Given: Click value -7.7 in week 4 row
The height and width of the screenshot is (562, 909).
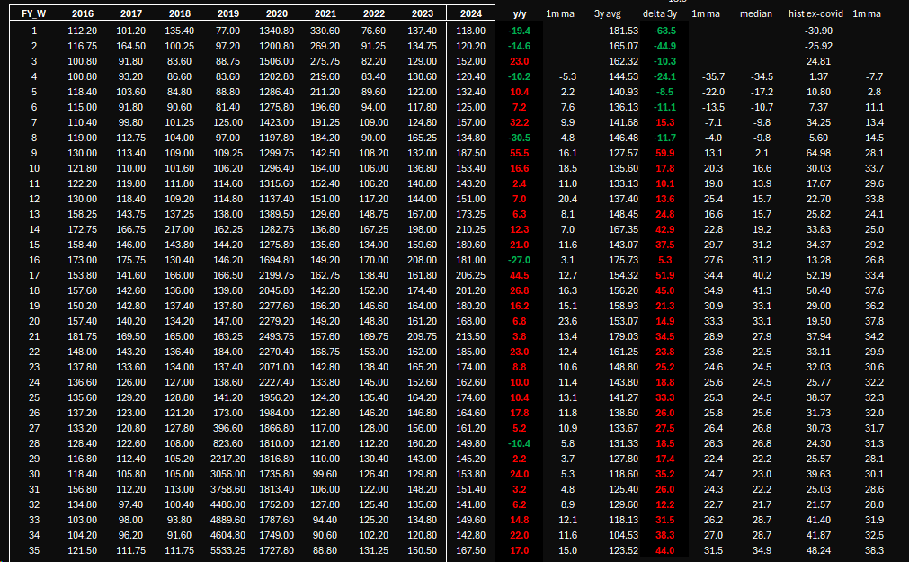Looking at the screenshot, I should pyautogui.click(x=874, y=76).
